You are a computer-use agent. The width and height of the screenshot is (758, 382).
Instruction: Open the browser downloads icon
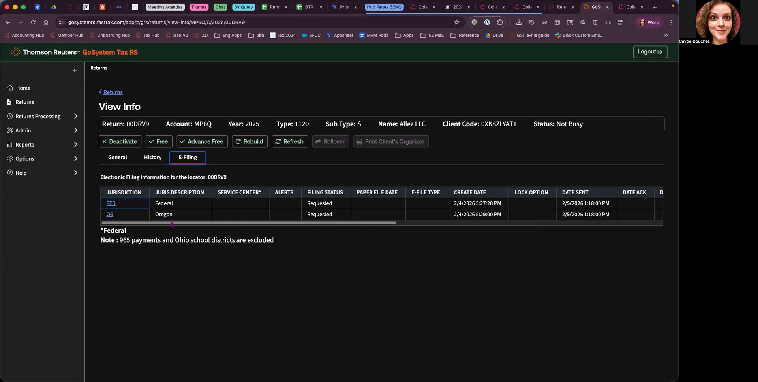pos(519,23)
